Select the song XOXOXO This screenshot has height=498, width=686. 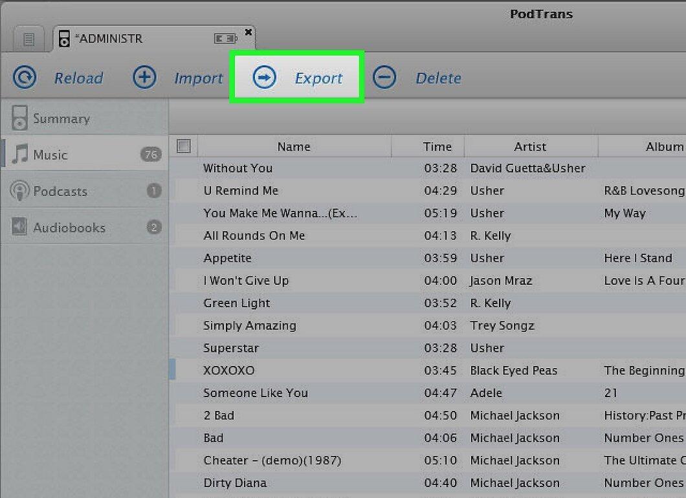point(229,371)
